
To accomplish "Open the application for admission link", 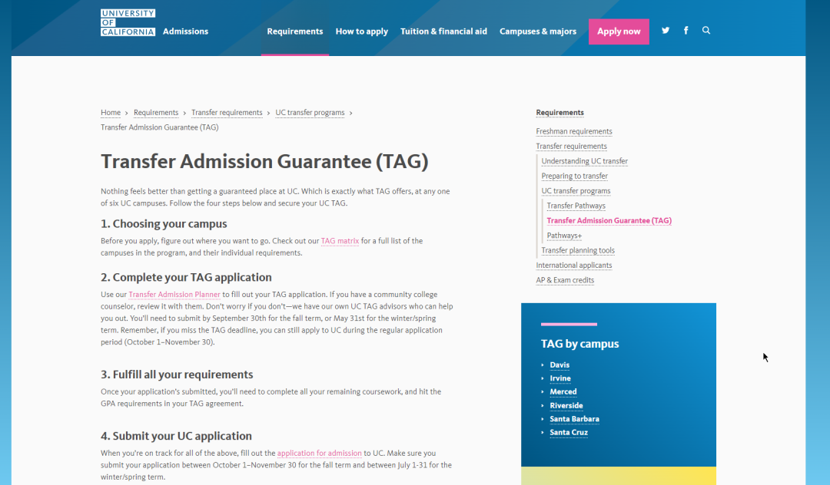I will click(x=319, y=454).
